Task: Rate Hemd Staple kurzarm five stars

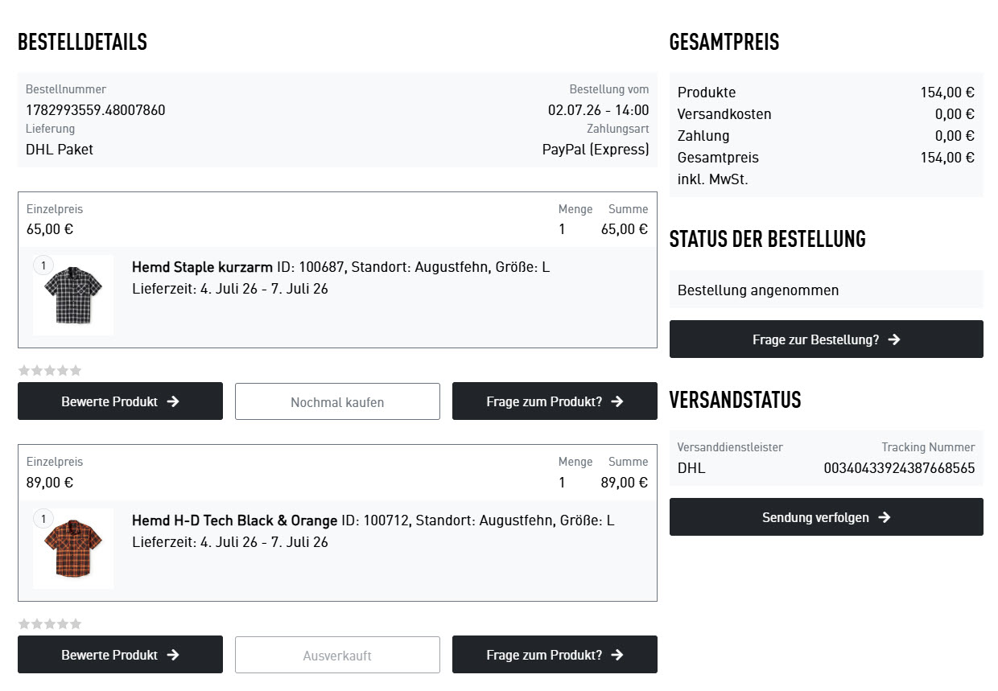Action: coord(76,371)
